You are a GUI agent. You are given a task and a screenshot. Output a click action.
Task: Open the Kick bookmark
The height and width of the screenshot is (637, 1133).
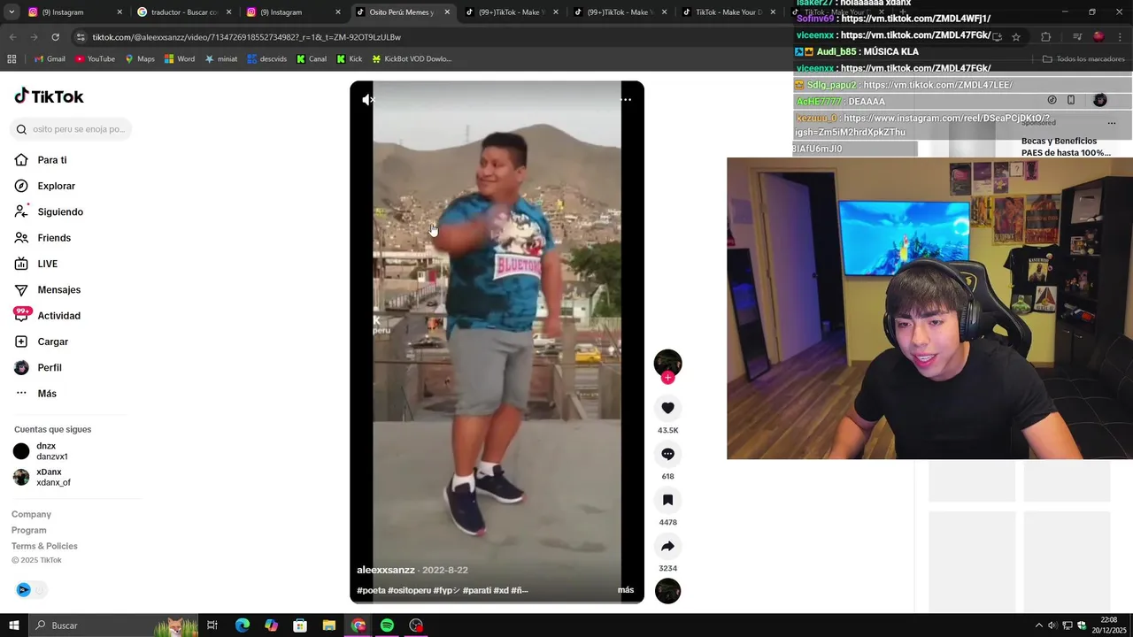click(349, 59)
